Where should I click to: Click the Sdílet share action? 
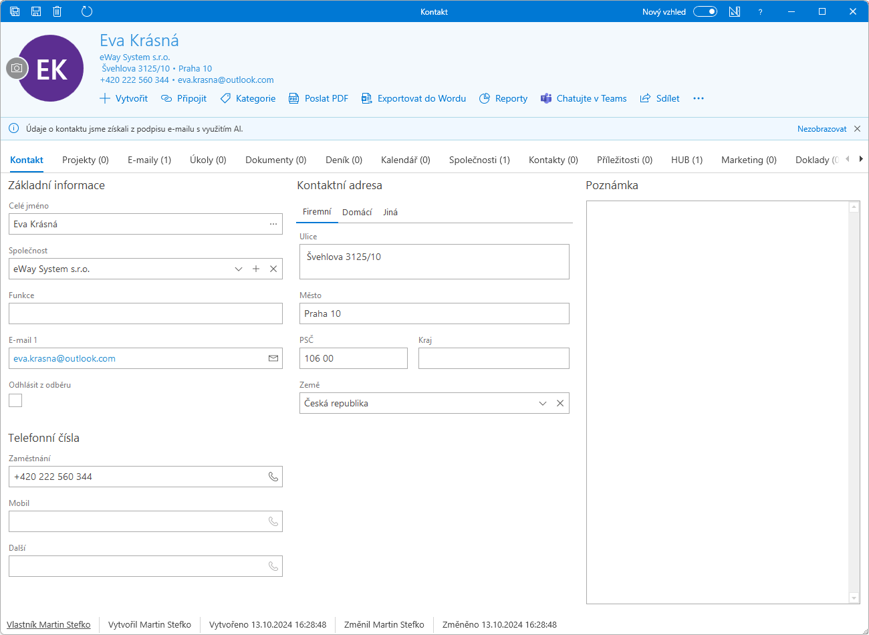tap(660, 98)
